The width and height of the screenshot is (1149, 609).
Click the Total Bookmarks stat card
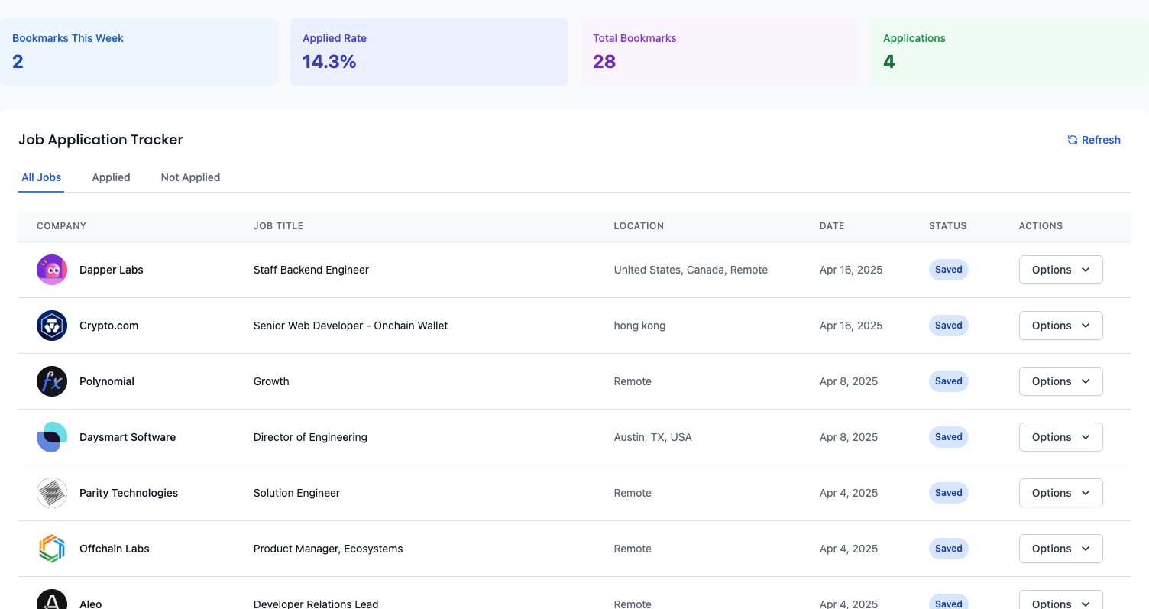(x=720, y=51)
